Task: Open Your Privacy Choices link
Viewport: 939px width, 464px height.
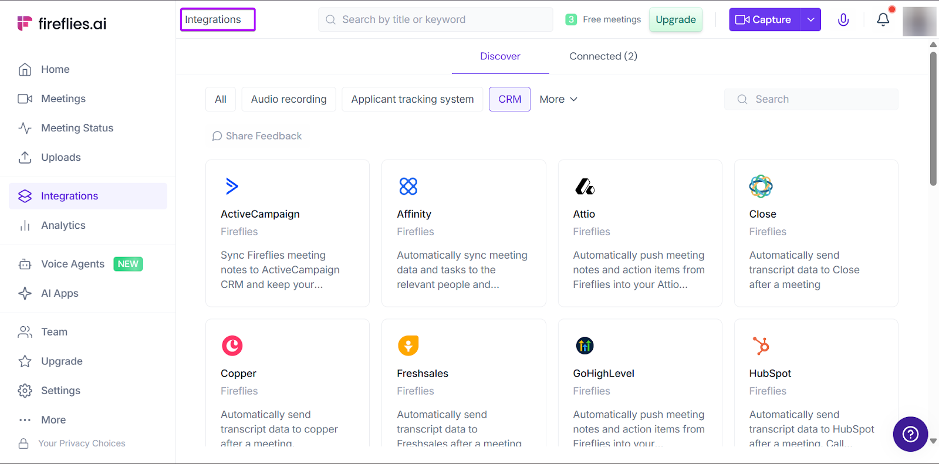Action: pos(82,443)
